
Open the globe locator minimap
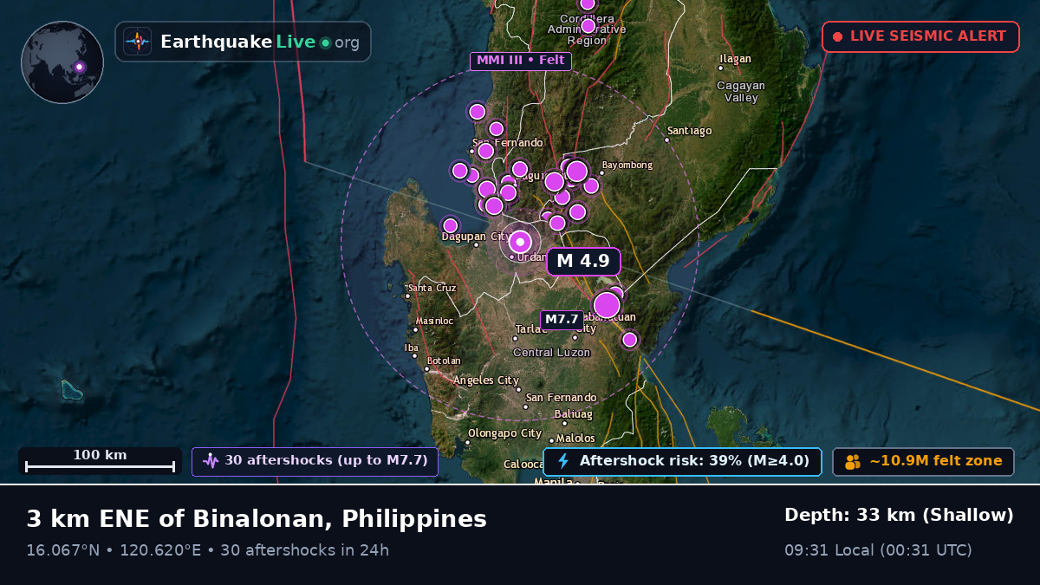[62, 62]
